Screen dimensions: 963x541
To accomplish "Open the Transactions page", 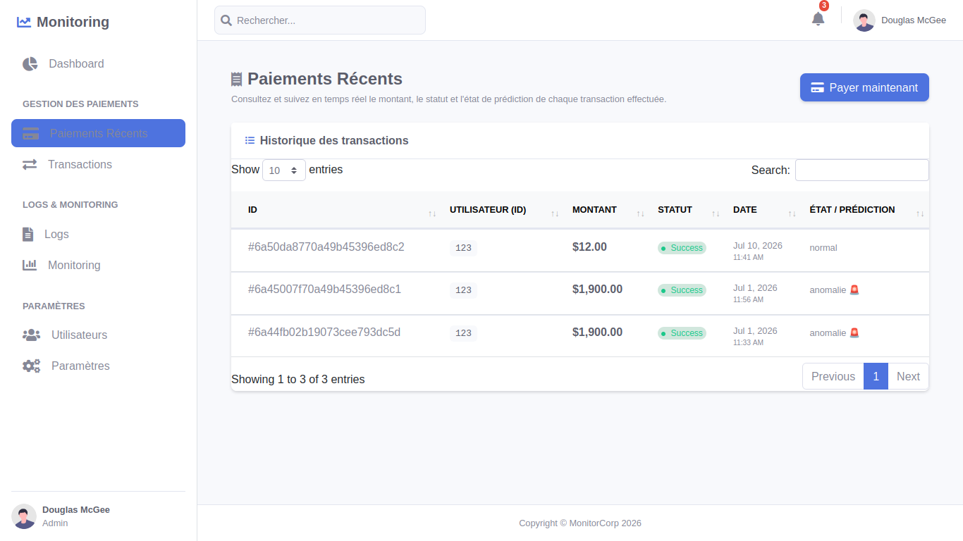I will (98, 164).
